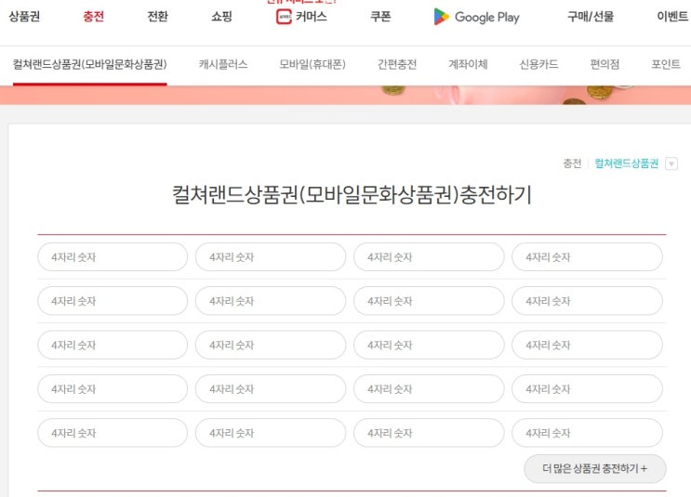691x497 pixels.
Task: Open the 구매/선물 top menu
Action: (x=591, y=17)
